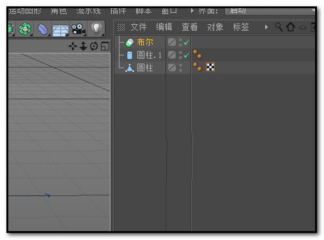Image resolution: width=324 pixels, height=240 pixels.
Task: Disable 布尔 with its green checkmark
Action: [x=187, y=43]
